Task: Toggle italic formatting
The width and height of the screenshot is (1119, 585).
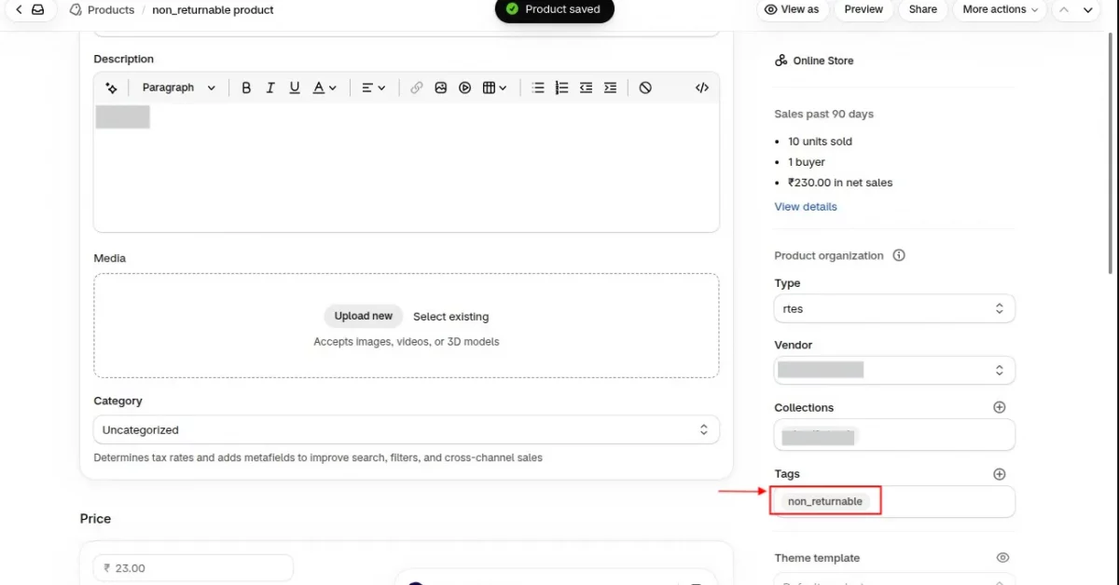Action: coord(270,88)
